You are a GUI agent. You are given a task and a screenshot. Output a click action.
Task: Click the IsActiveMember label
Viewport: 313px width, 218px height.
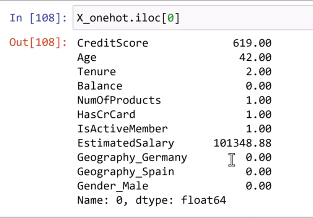122,129
